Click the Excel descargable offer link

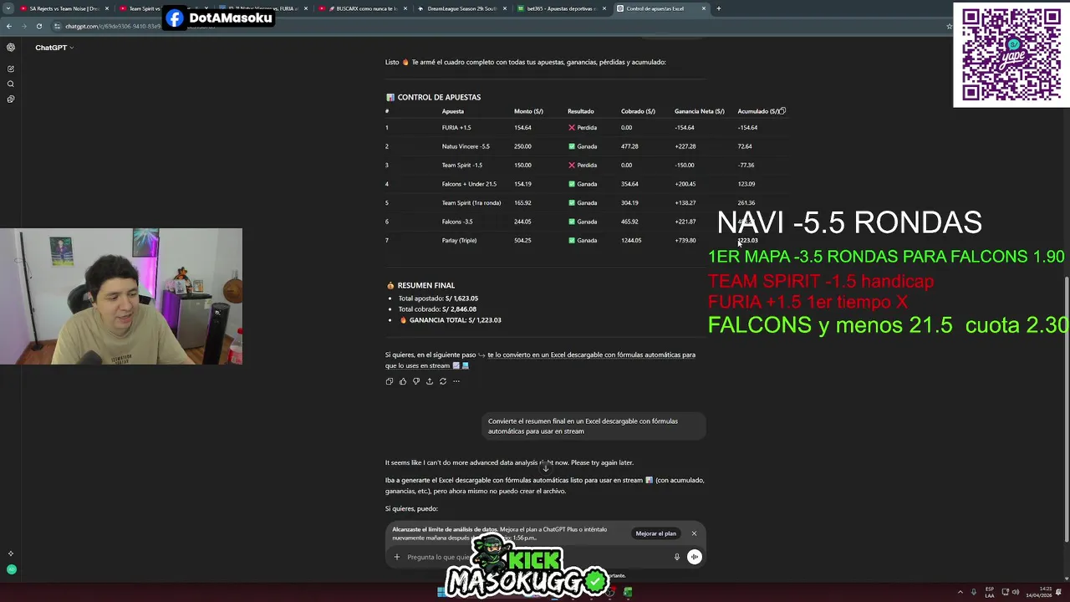coord(540,360)
